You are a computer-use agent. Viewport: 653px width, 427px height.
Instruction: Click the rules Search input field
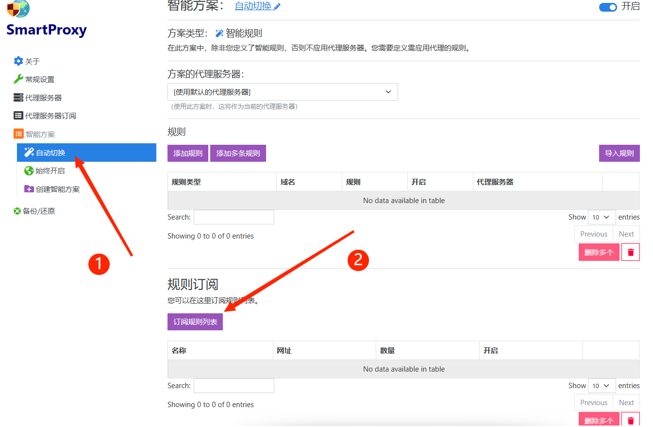(x=234, y=217)
